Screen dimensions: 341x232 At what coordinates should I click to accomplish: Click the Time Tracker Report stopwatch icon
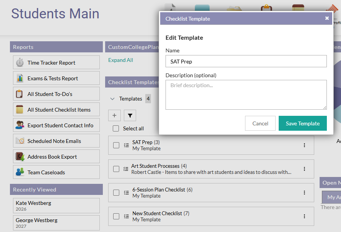(x=20, y=63)
